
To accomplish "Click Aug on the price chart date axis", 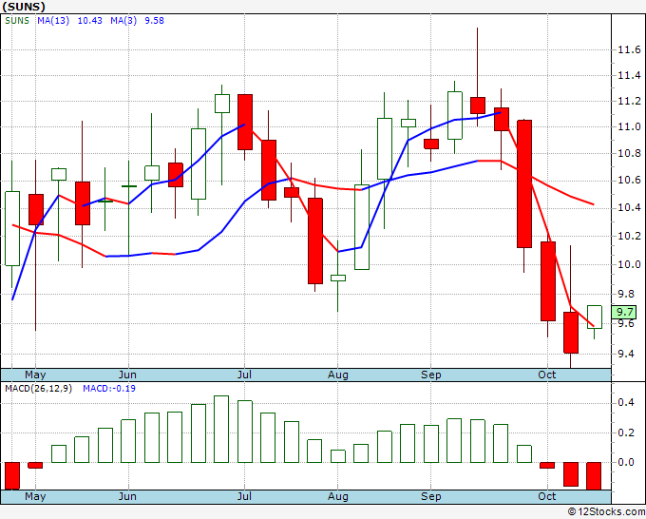I will [x=338, y=375].
